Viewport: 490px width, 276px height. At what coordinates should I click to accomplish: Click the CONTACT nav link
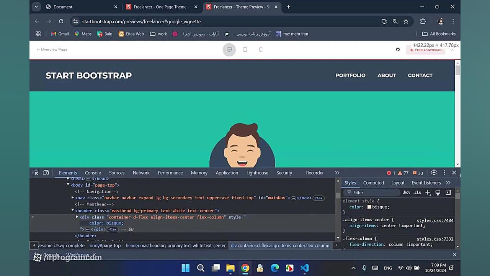420,76
